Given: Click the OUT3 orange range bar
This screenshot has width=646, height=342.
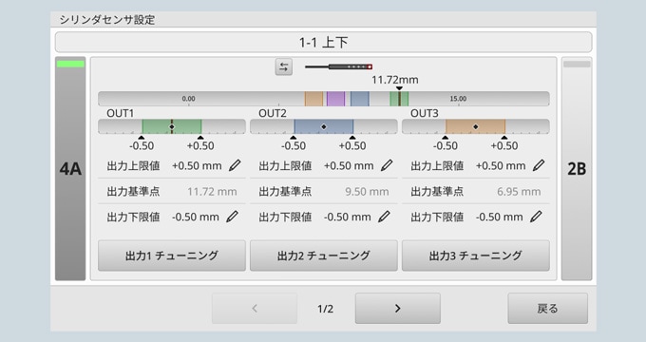Looking at the screenshot, I should [x=475, y=126].
